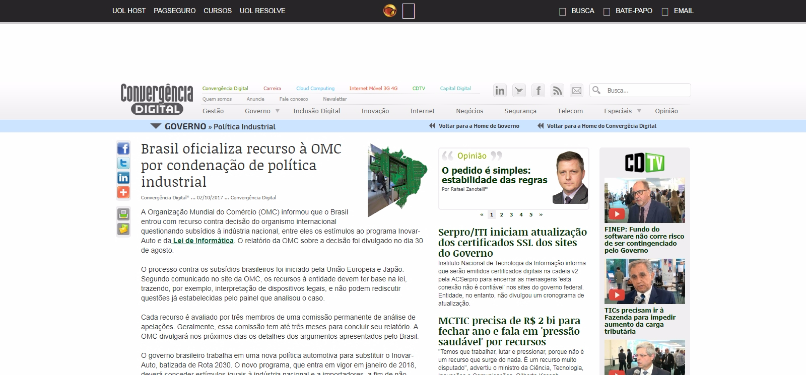Open the Serpro/ITI SSL certificates headline
806x375 pixels.
pyautogui.click(x=512, y=243)
